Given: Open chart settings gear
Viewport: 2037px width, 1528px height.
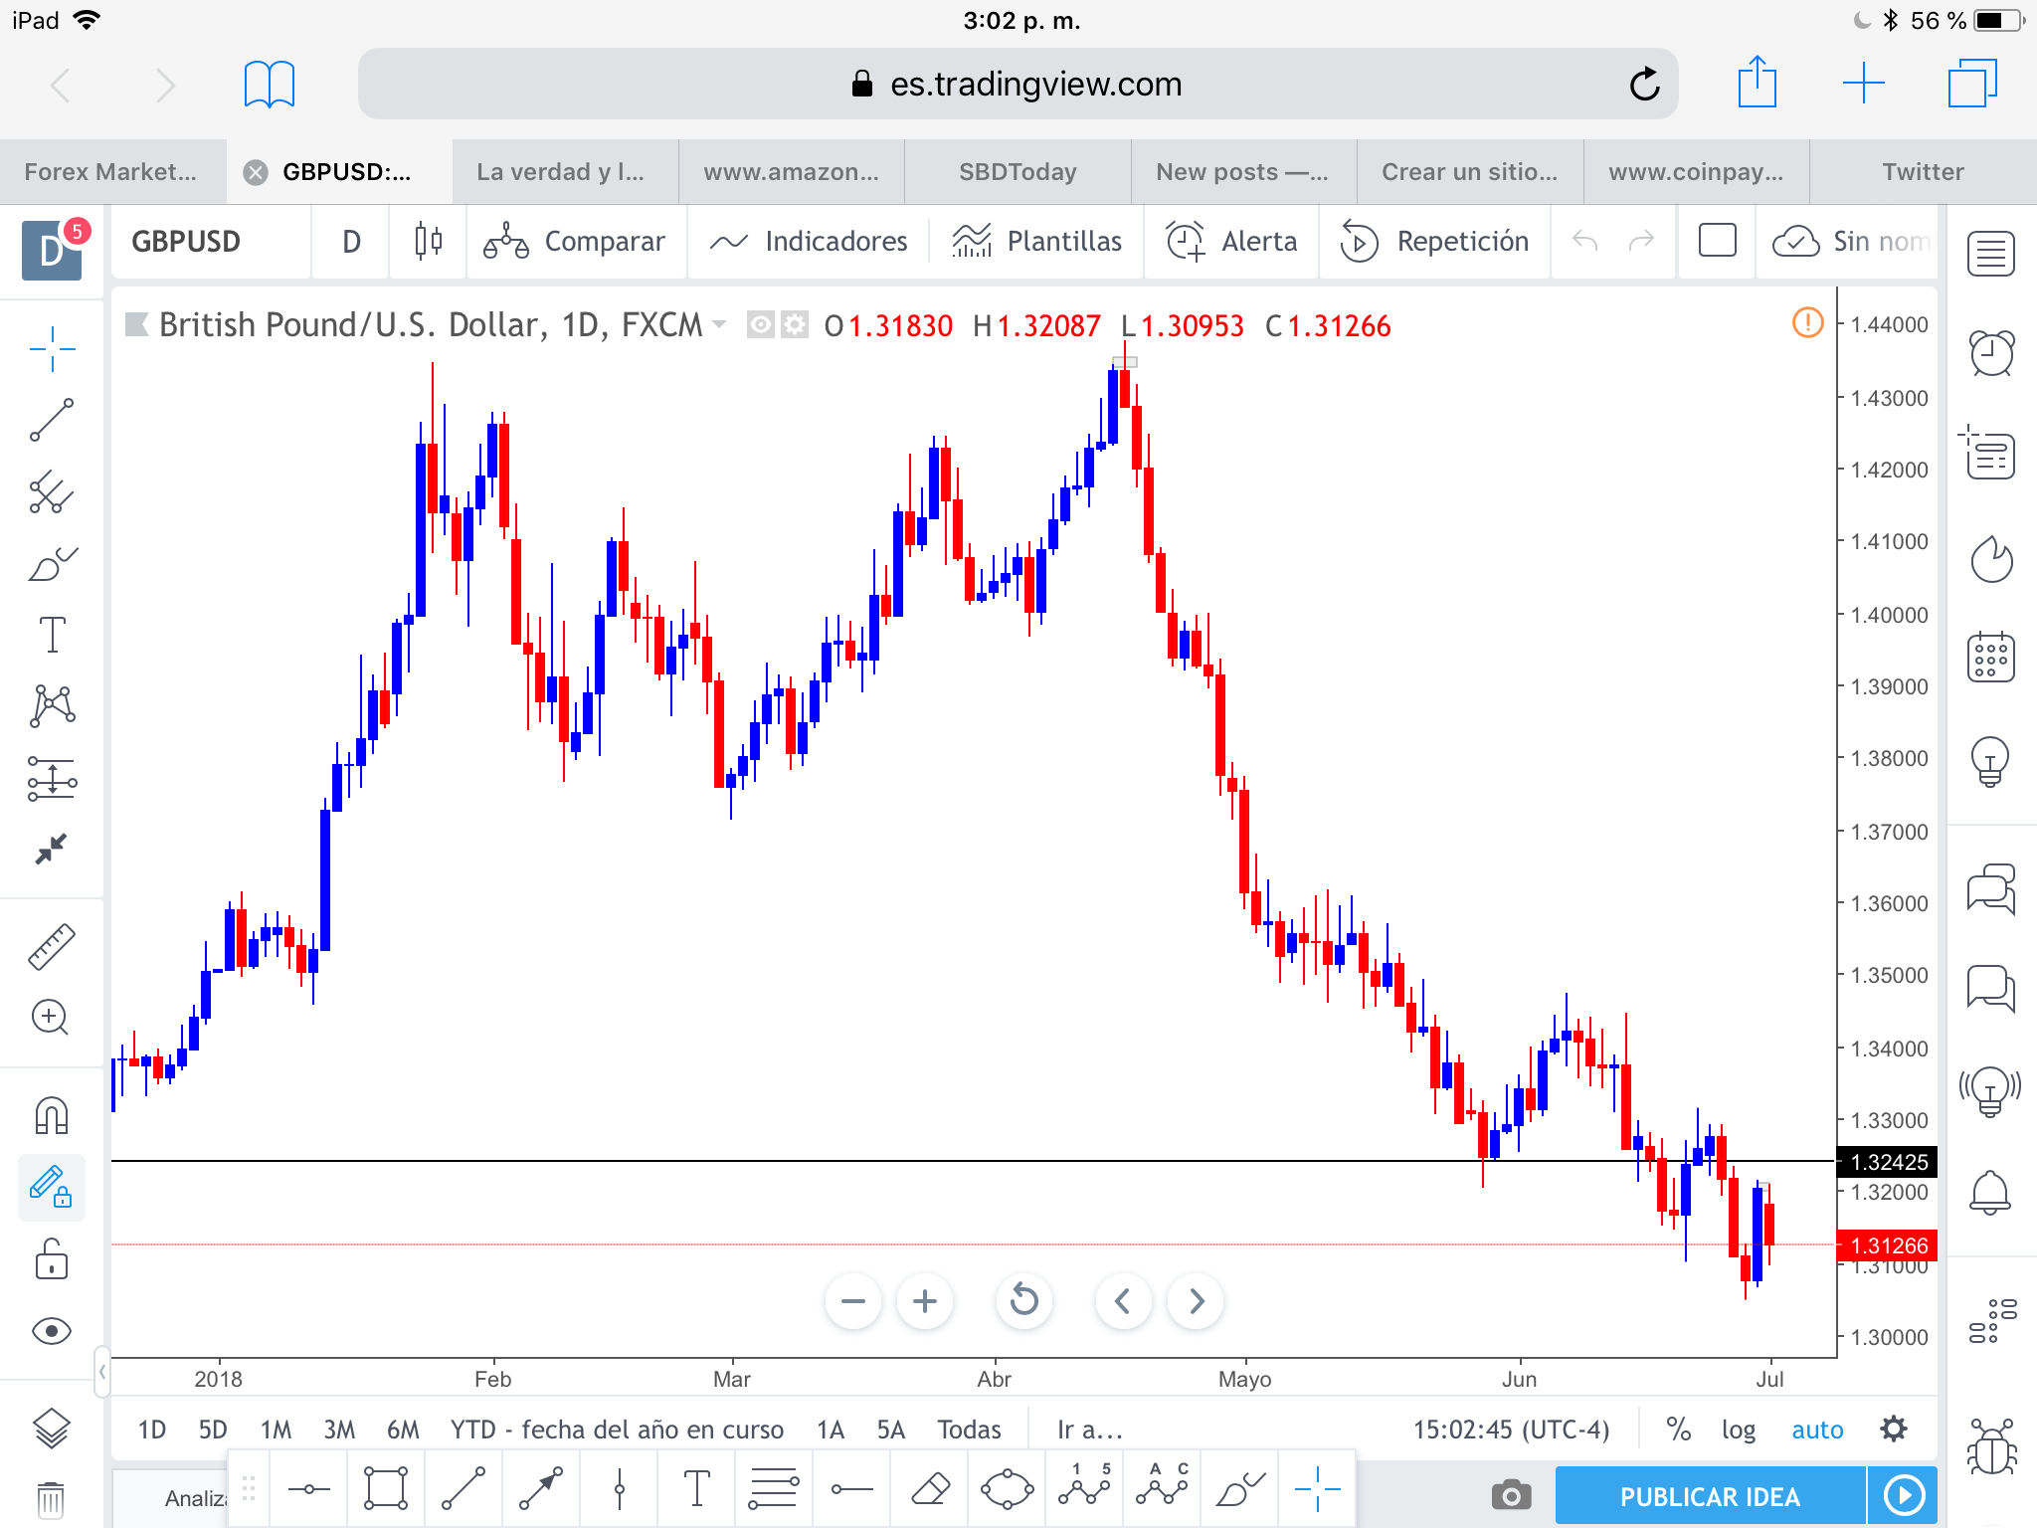Looking at the screenshot, I should [x=1894, y=1430].
